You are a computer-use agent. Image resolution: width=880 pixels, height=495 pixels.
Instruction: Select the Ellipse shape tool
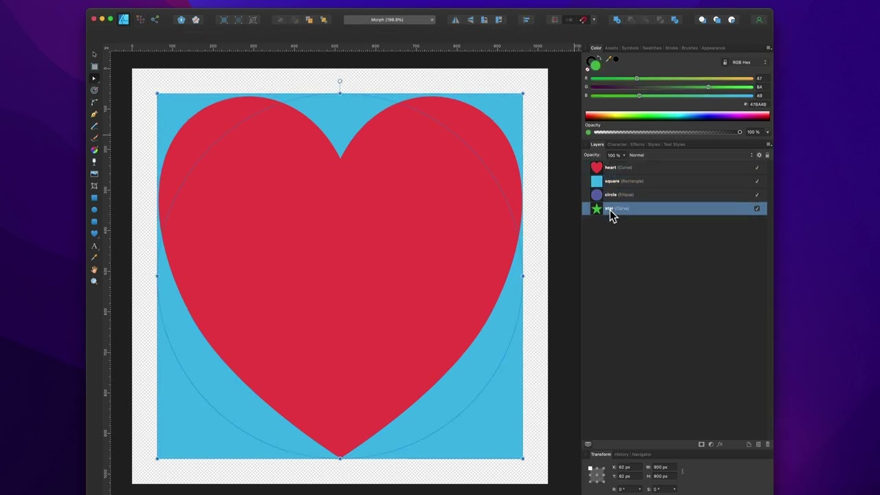click(94, 210)
